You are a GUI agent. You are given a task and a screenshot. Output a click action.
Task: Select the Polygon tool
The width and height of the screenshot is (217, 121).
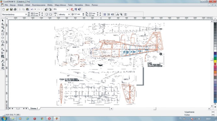(3, 41)
